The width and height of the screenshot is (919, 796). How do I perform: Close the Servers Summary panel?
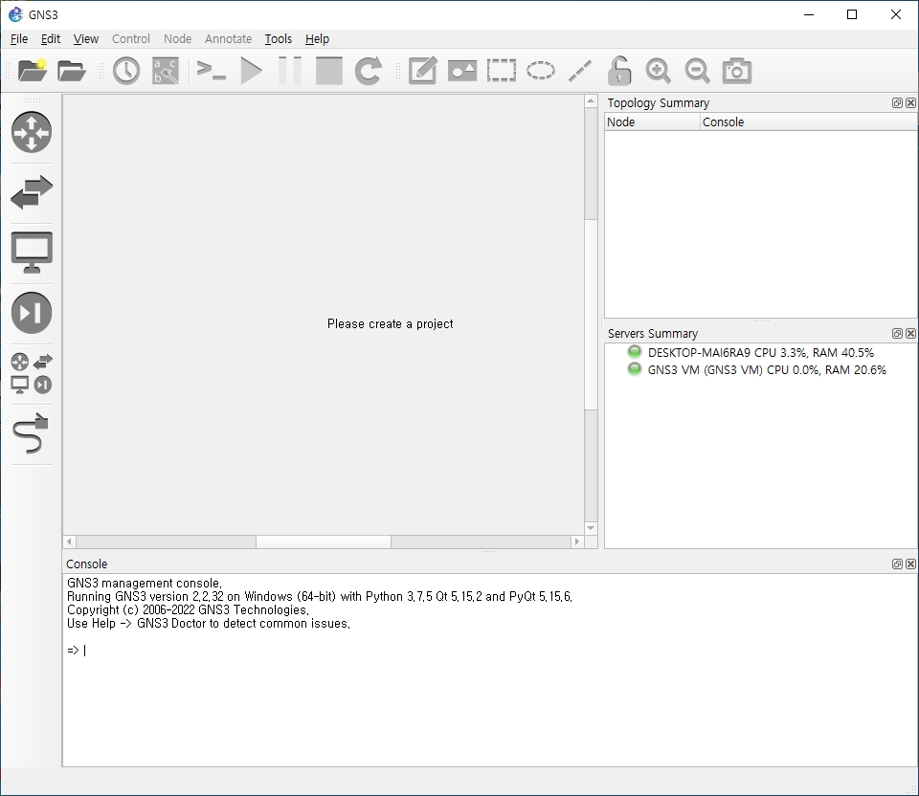point(910,333)
